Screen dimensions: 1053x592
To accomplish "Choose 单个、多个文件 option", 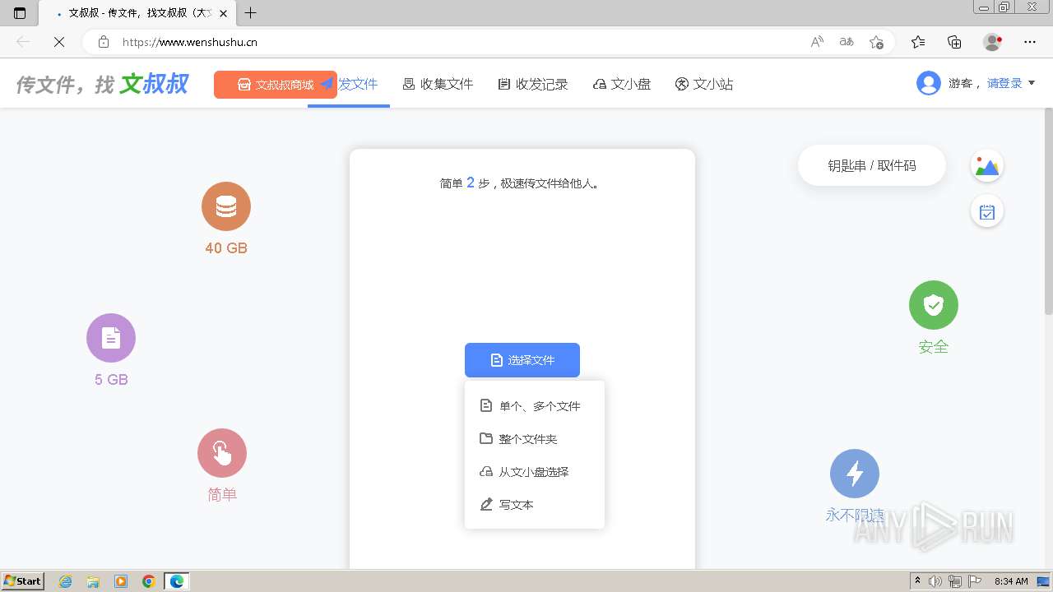I will pos(535,406).
